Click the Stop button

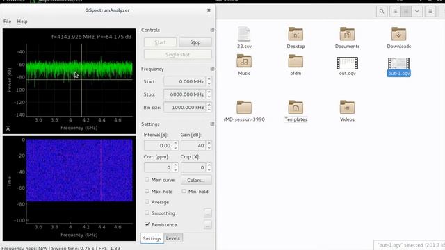point(195,42)
